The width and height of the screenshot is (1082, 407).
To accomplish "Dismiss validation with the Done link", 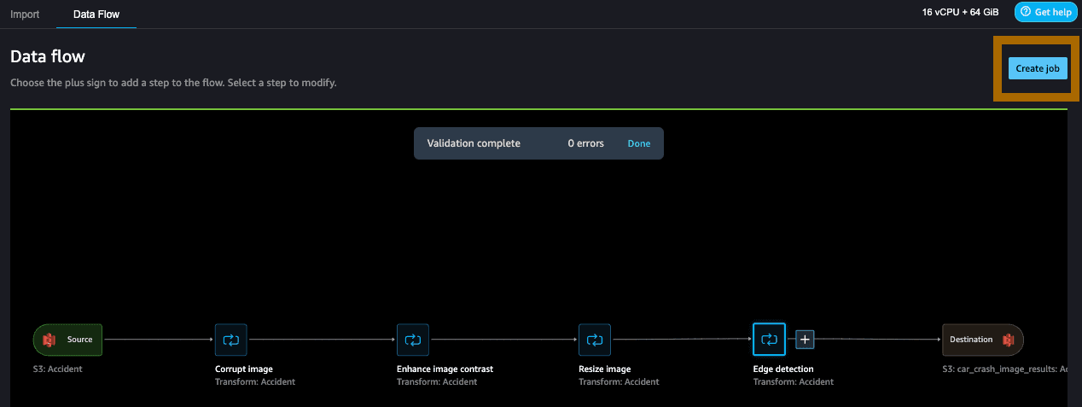I will coord(639,143).
